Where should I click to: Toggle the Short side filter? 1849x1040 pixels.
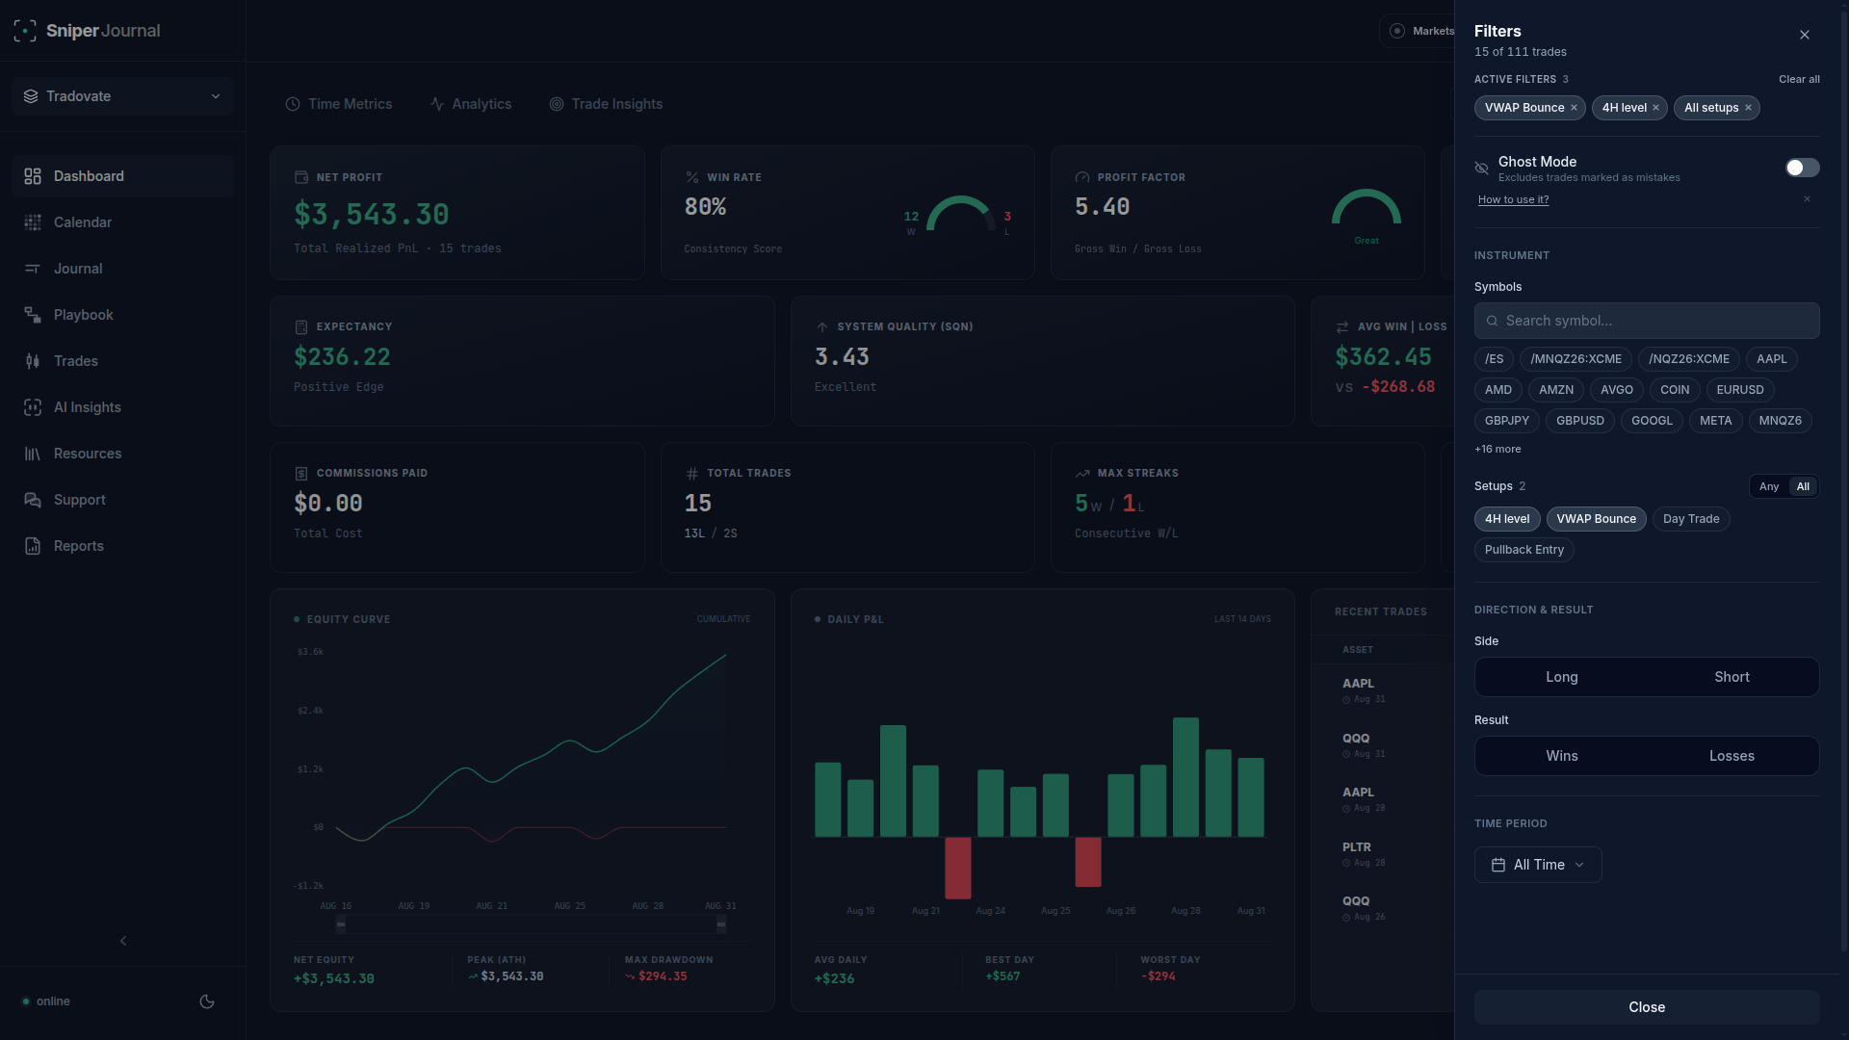[1732, 677]
